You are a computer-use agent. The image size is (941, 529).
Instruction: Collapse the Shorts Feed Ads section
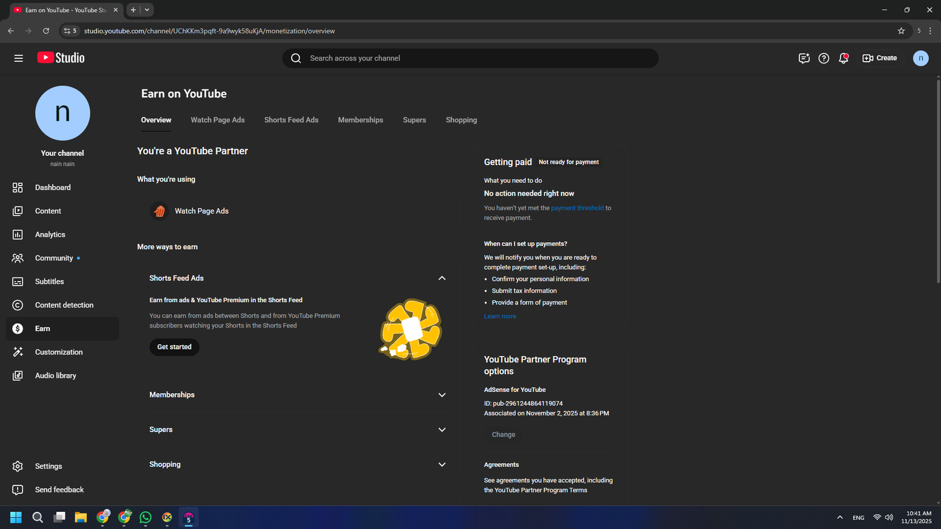(x=442, y=278)
